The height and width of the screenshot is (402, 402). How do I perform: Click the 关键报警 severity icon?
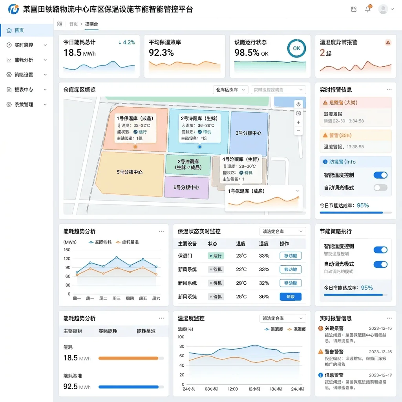[x=320, y=328]
